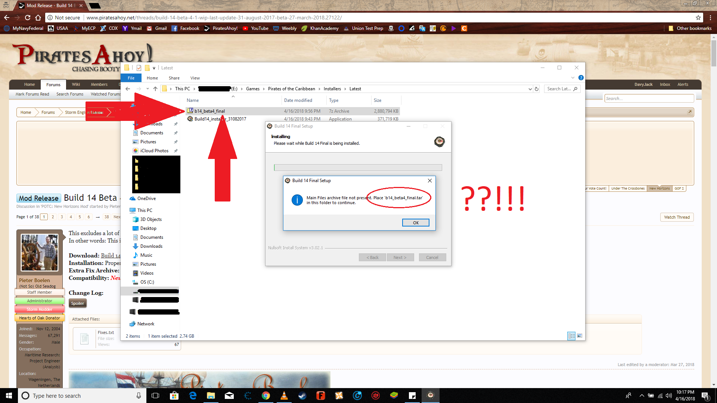
Task: Click microphone icon in taskbar search
Action: (139, 396)
